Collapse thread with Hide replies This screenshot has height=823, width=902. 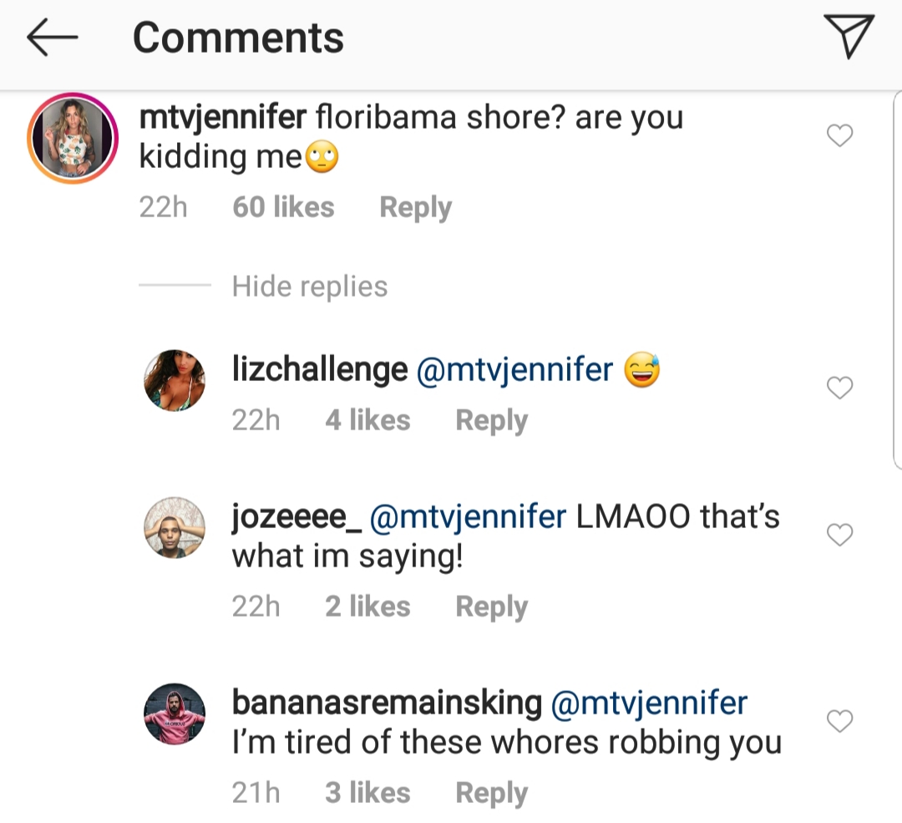click(310, 287)
